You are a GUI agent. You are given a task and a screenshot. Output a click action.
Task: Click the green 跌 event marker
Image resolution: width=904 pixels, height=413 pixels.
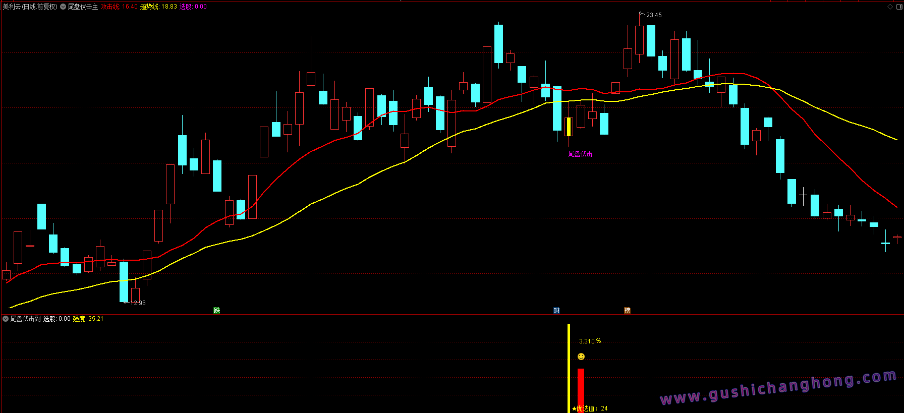217,310
